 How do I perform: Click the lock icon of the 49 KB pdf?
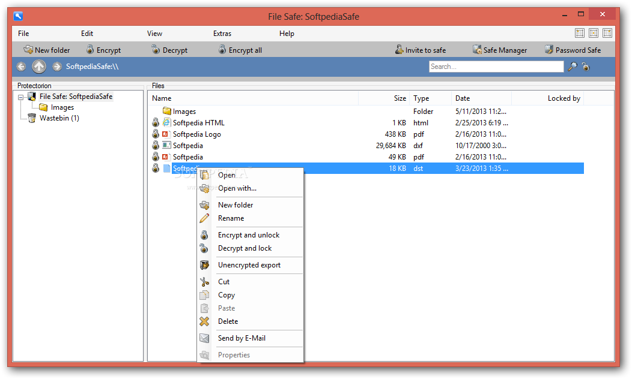[156, 157]
